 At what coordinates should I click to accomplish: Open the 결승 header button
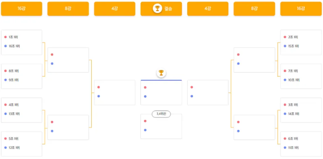click(161, 9)
